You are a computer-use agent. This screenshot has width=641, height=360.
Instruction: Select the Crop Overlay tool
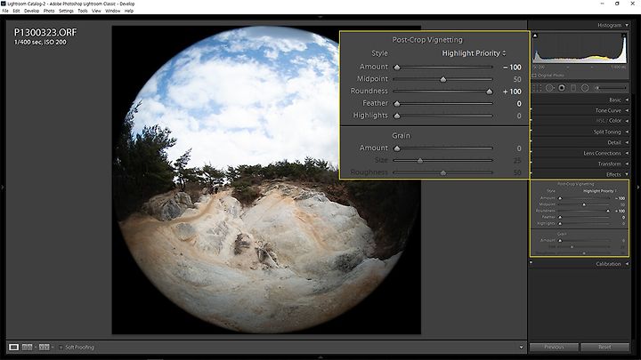(x=537, y=88)
